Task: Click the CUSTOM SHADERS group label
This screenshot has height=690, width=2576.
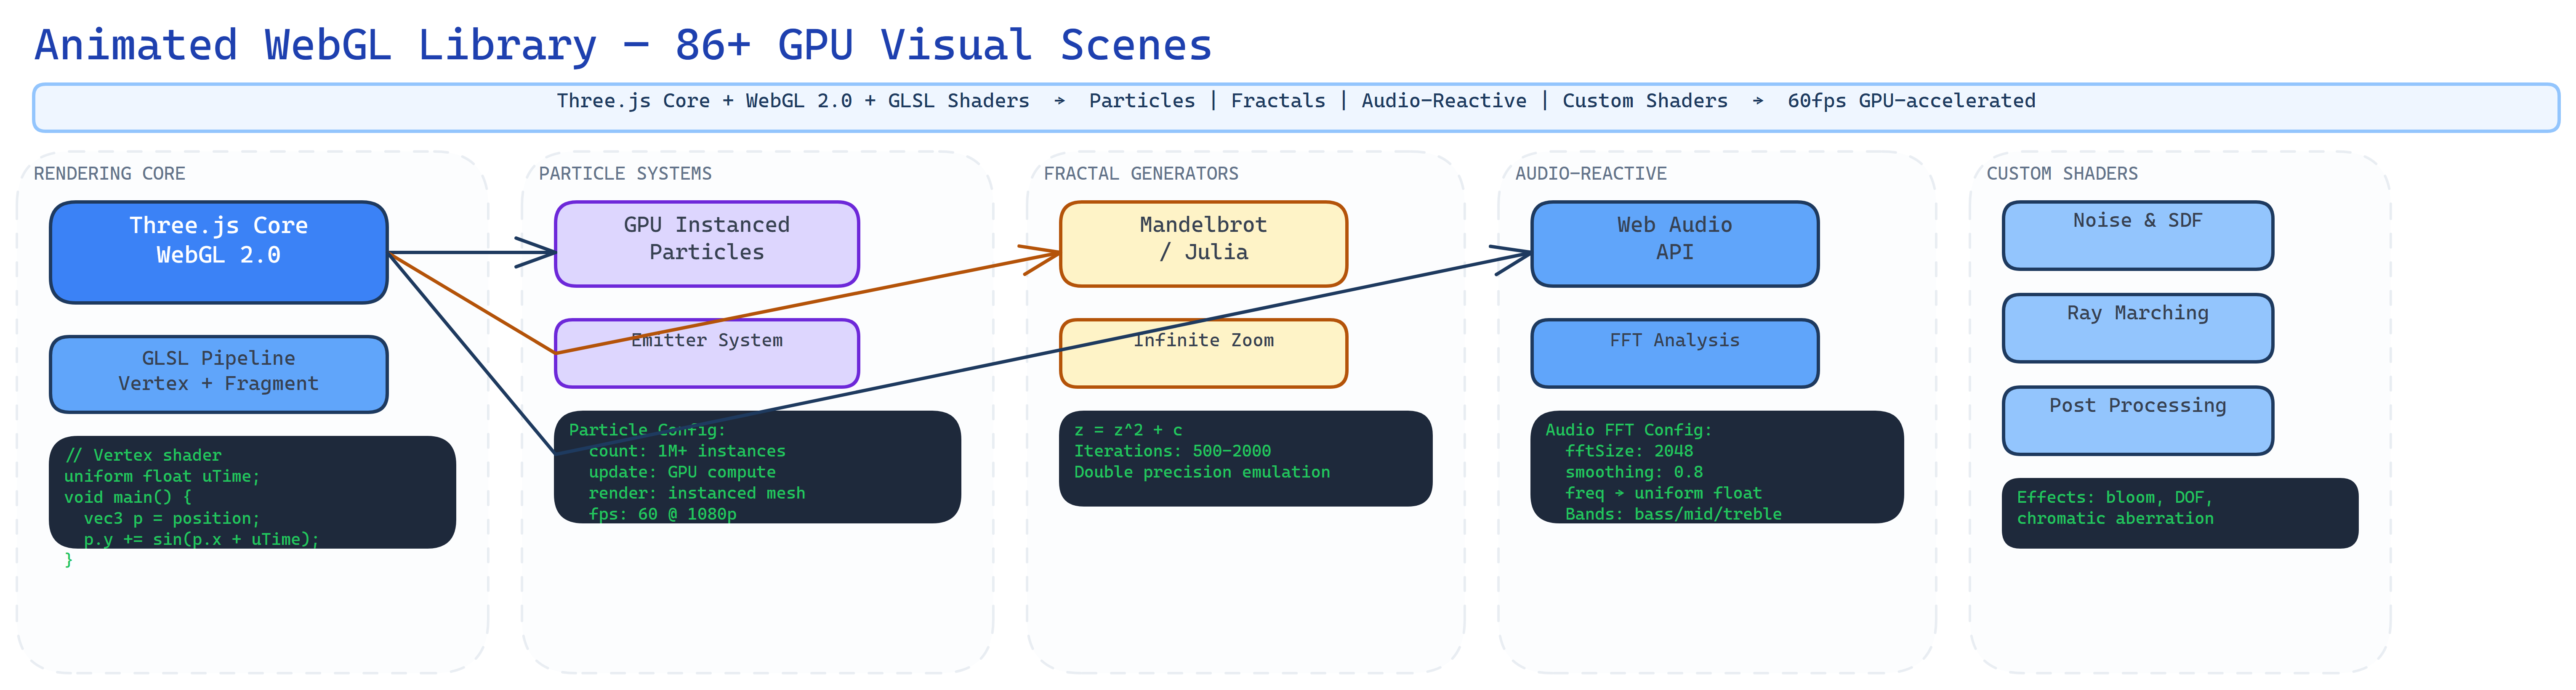Action: (2062, 174)
